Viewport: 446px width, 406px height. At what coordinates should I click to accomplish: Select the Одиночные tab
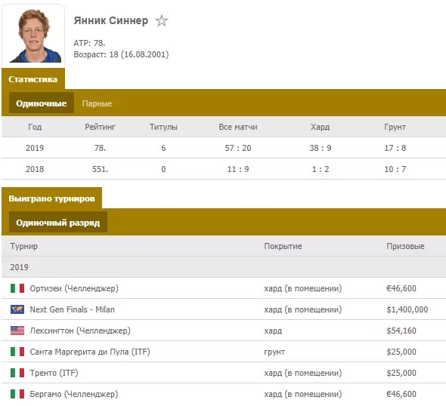(x=42, y=103)
